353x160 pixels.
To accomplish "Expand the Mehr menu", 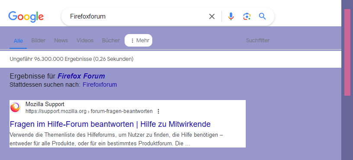I will click(138, 41).
